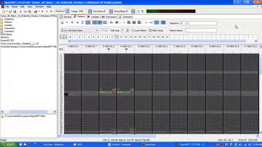Screen dimensions: 262x147
Task: Stop playback using the main toolbar stop icon
Action: pyautogui.click(x=42, y=11)
